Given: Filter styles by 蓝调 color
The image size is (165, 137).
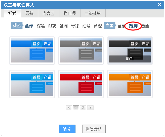Looking at the screenshot, I should point(64,26).
